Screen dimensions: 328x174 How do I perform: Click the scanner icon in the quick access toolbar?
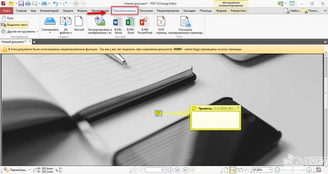coord(44,3)
